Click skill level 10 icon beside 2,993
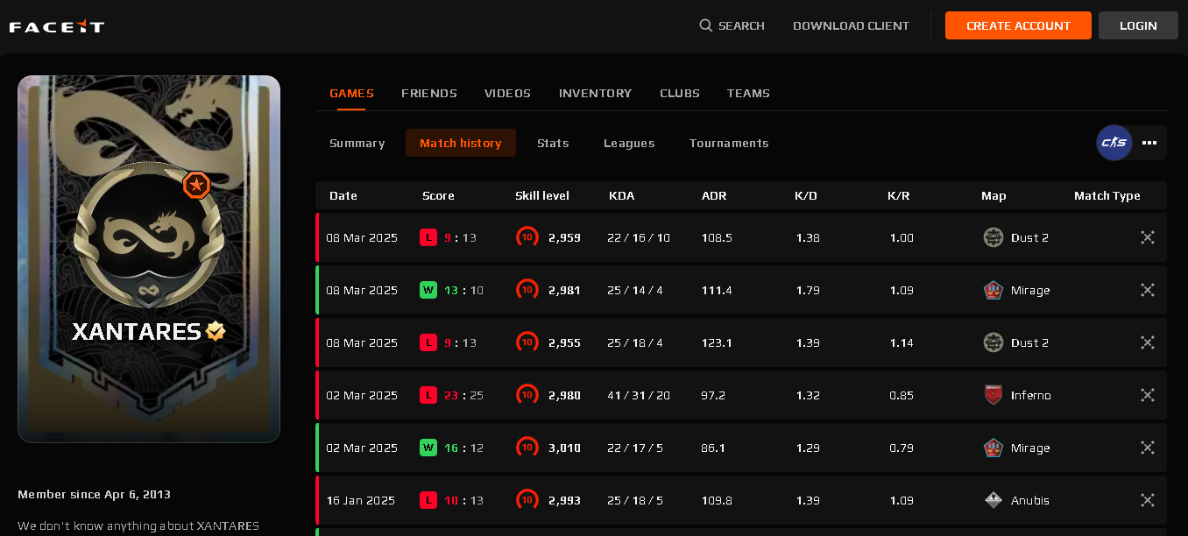Image resolution: width=1188 pixels, height=536 pixels. (x=527, y=499)
